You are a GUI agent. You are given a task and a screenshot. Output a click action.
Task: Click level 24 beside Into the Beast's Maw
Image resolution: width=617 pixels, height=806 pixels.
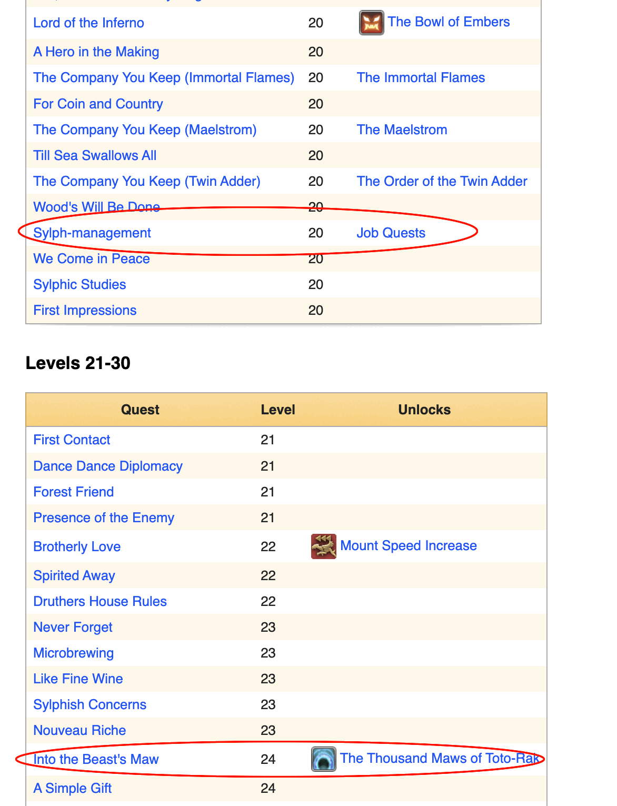pos(268,759)
